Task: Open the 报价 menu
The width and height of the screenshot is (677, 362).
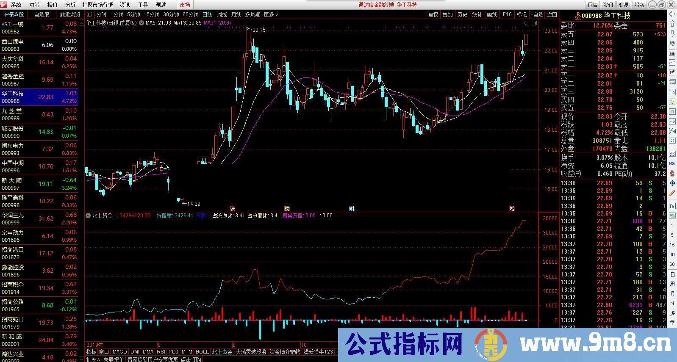Action: pos(53,5)
